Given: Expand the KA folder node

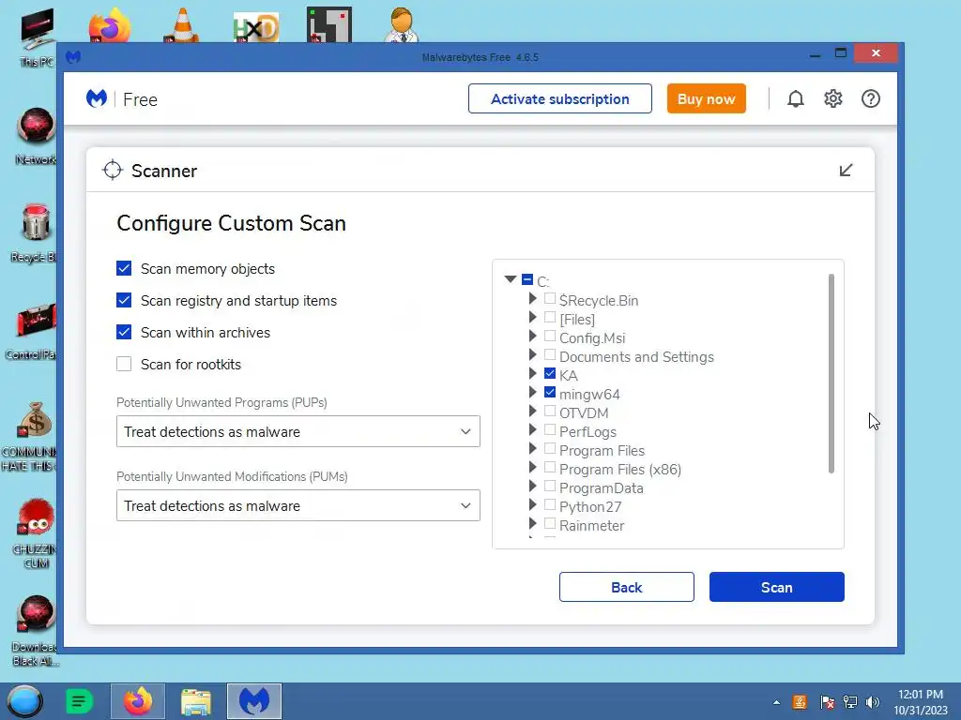Looking at the screenshot, I should (x=533, y=373).
